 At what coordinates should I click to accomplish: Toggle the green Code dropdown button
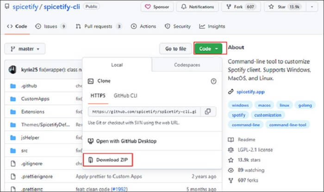pyautogui.click(x=208, y=49)
